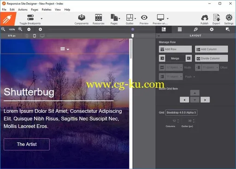Open the Palettes menu
Image resolution: width=236 pixels, height=169 pixels.
coord(47,10)
